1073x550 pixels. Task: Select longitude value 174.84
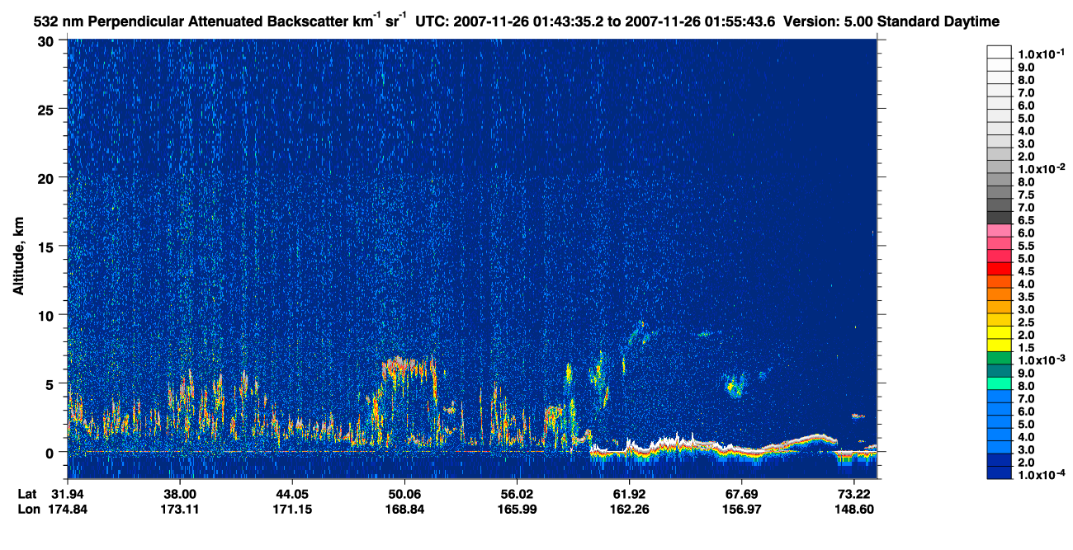[x=68, y=509]
